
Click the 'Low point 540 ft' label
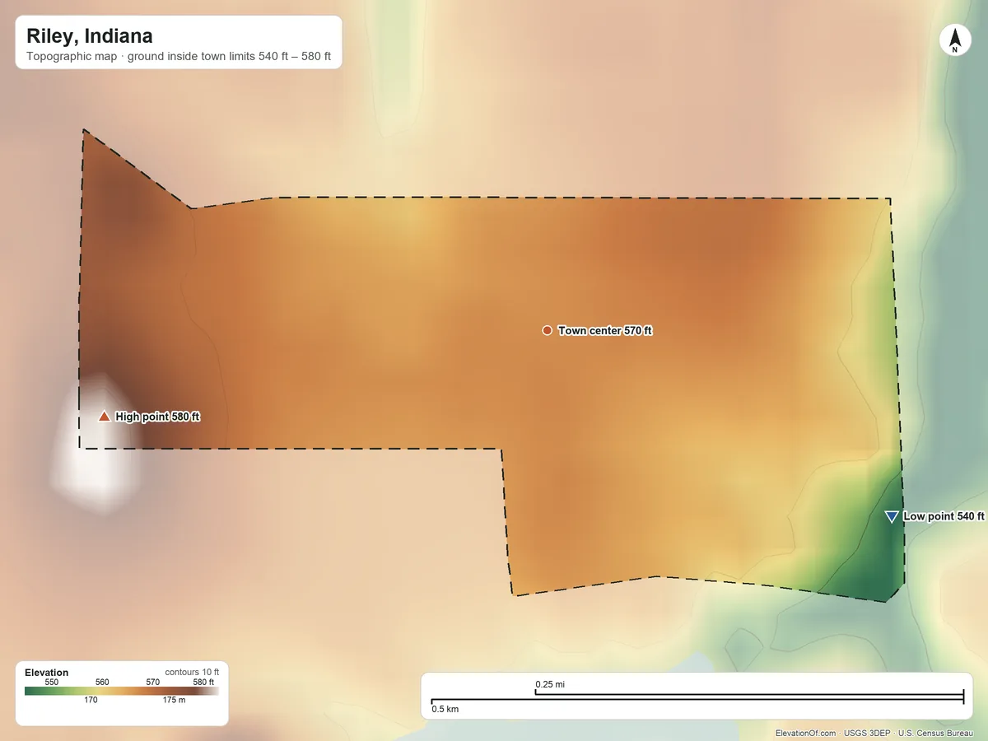[x=944, y=516]
